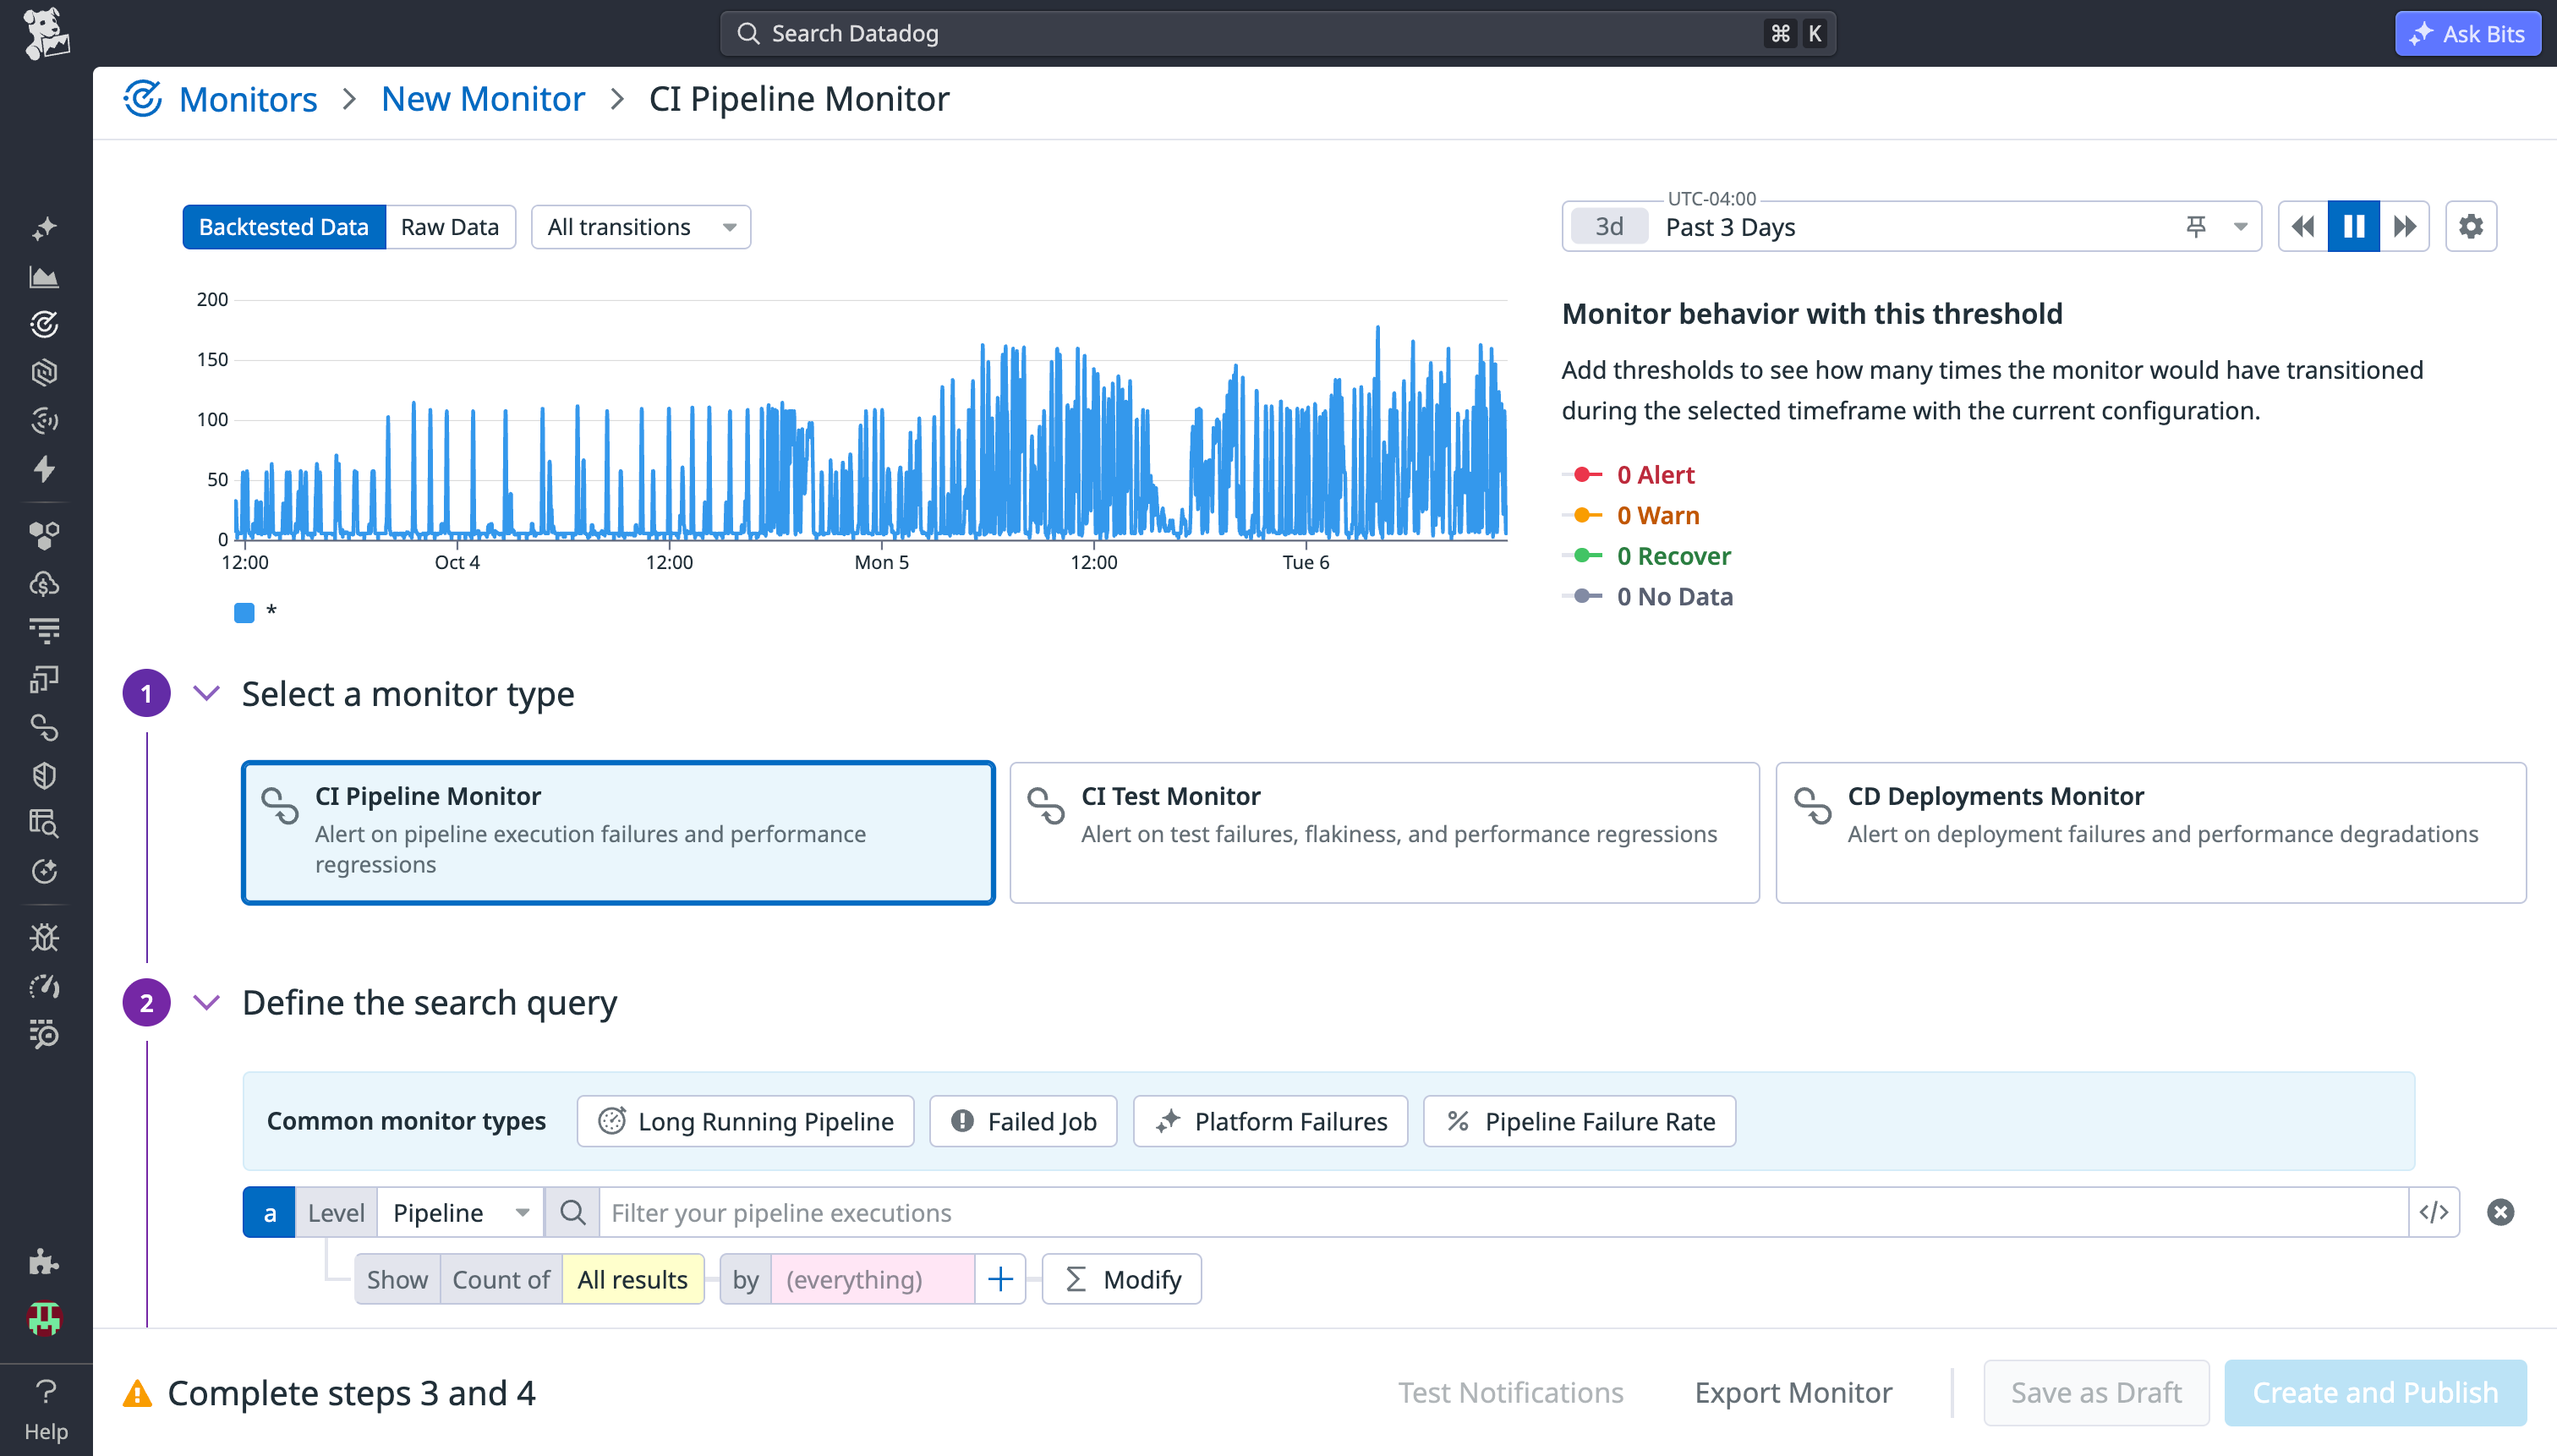Choose Platform Failures preset

[x=1270, y=1121]
